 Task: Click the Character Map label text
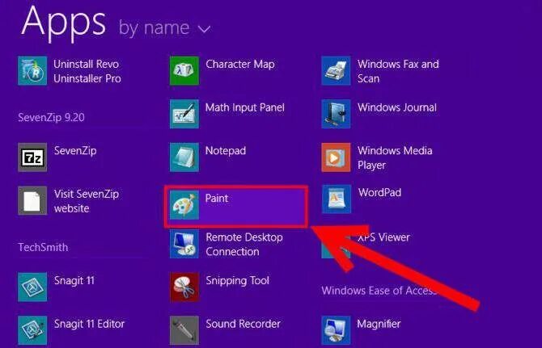[240, 64]
